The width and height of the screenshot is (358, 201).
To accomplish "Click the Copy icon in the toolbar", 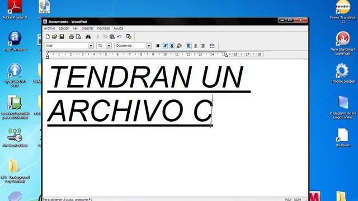I will coord(105,36).
